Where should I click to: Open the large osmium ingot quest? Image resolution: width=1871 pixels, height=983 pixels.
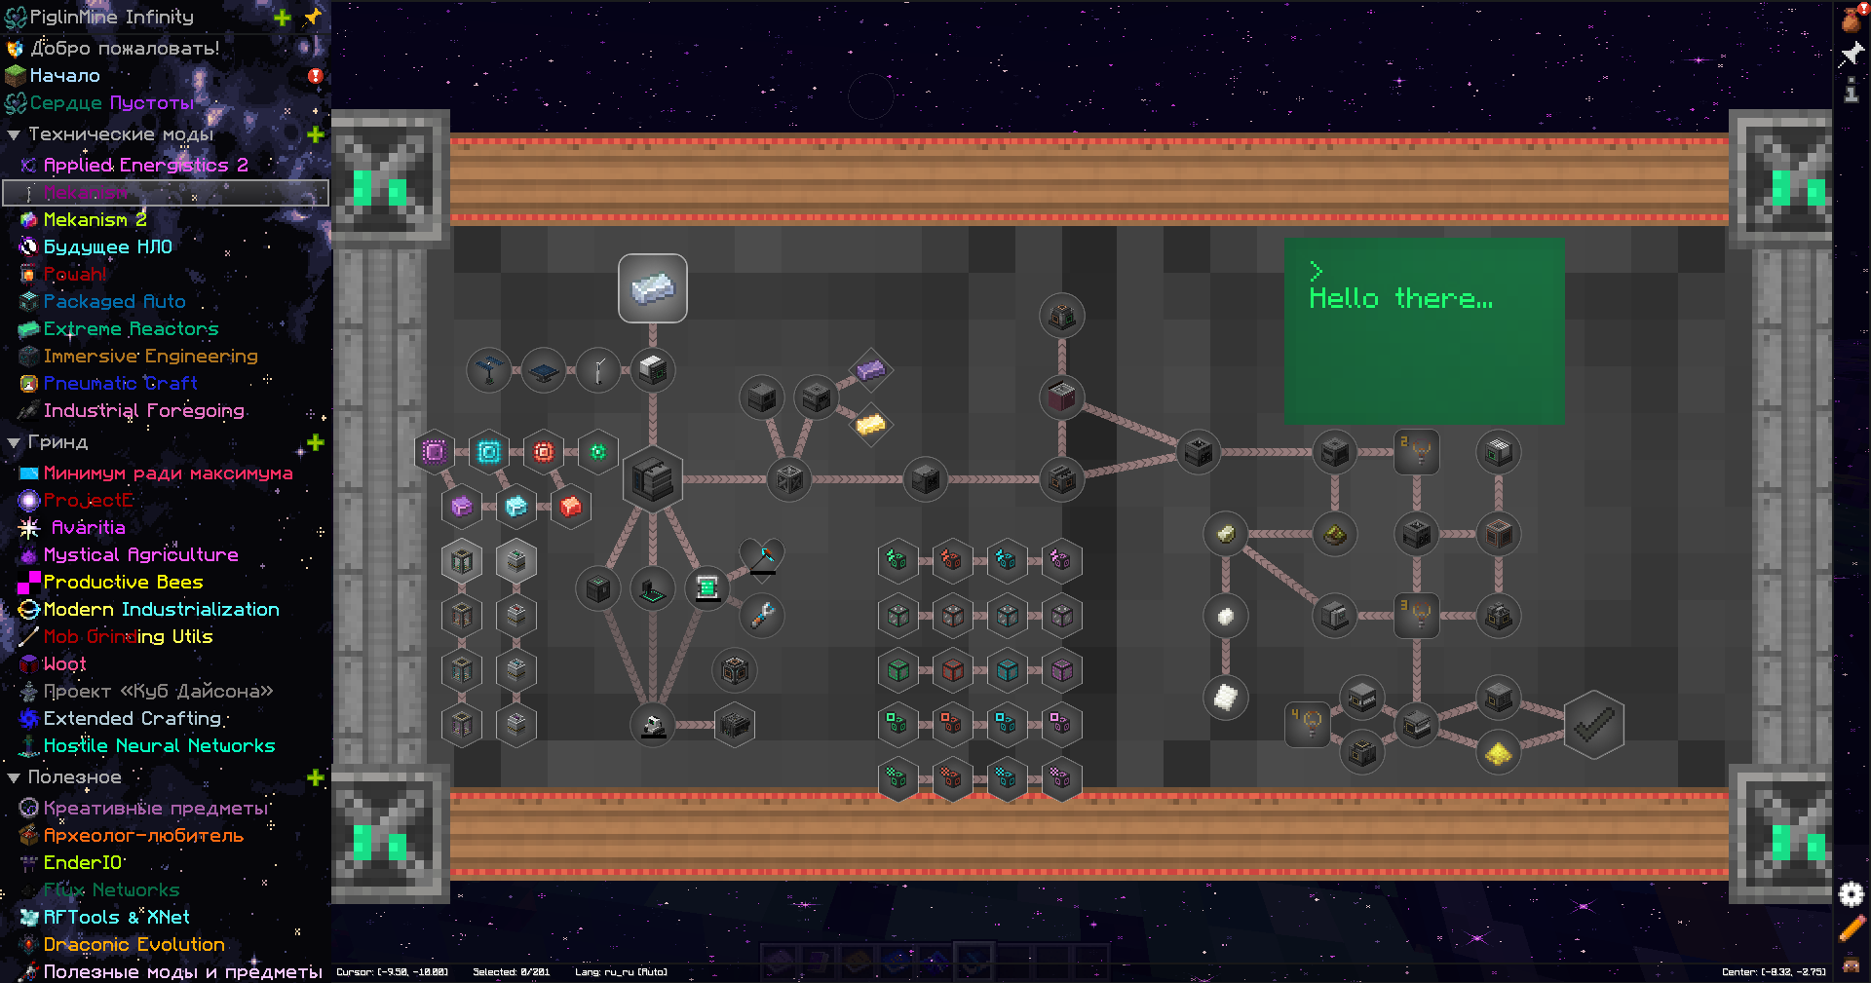point(653,288)
